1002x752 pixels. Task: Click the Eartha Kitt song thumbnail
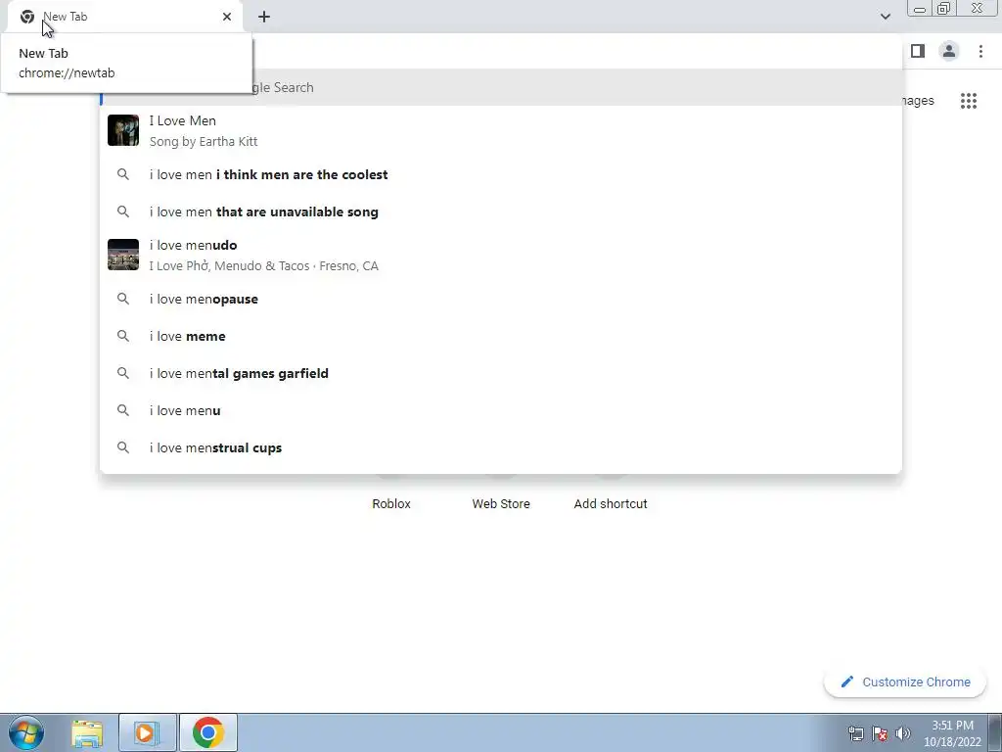123,130
